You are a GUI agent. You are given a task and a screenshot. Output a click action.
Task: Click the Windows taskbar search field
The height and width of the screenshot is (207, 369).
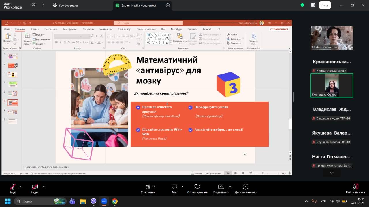tap(40, 201)
